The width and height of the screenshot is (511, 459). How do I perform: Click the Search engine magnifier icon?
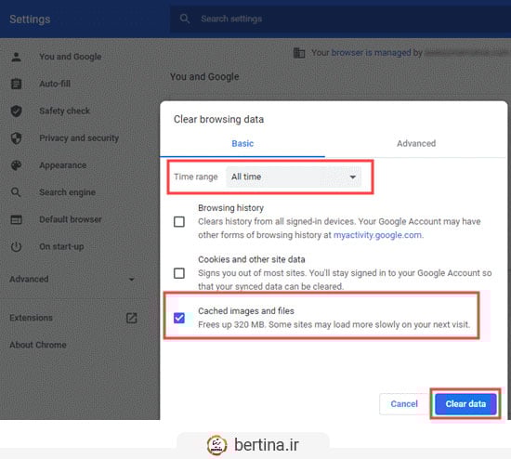(x=16, y=192)
